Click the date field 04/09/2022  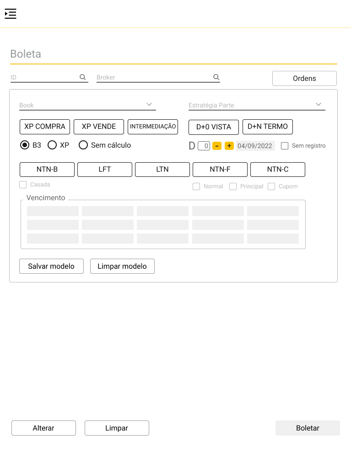[x=255, y=146]
